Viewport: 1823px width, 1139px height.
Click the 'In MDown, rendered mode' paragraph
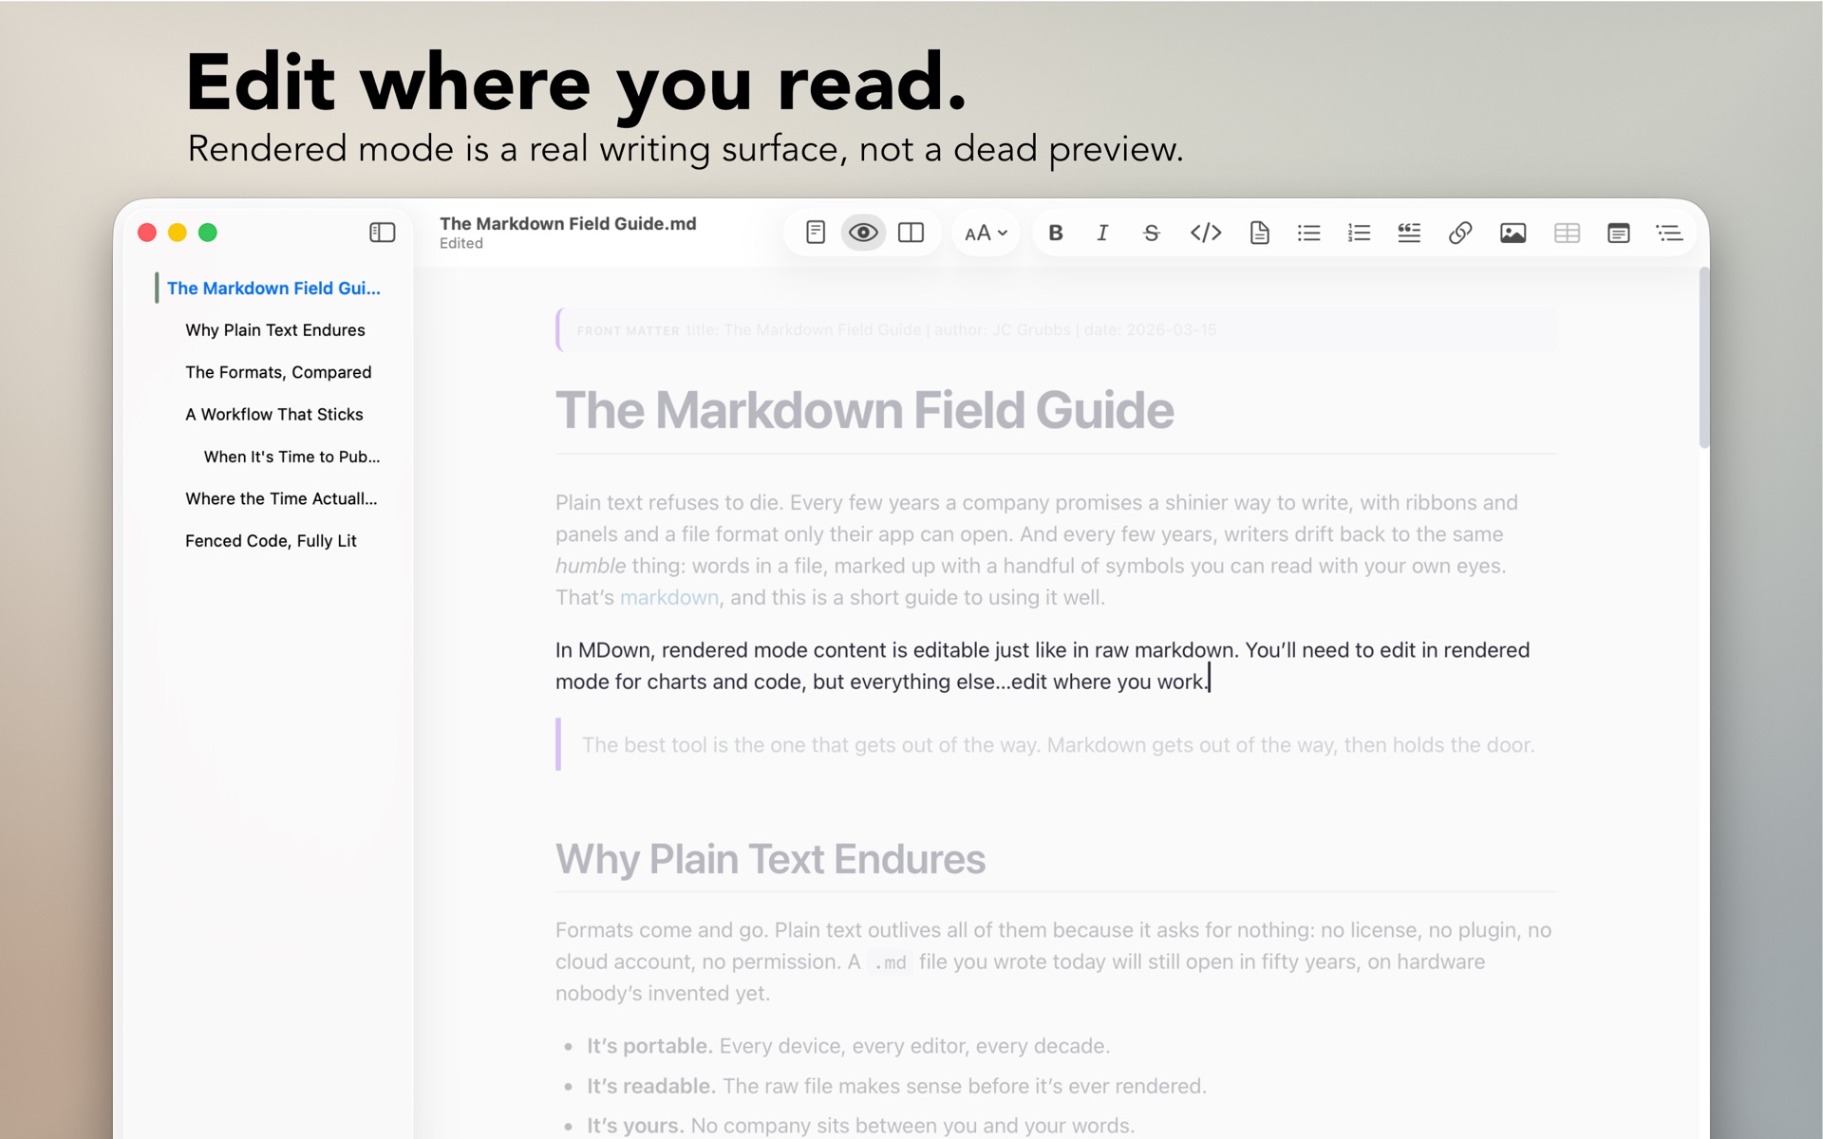(1043, 665)
